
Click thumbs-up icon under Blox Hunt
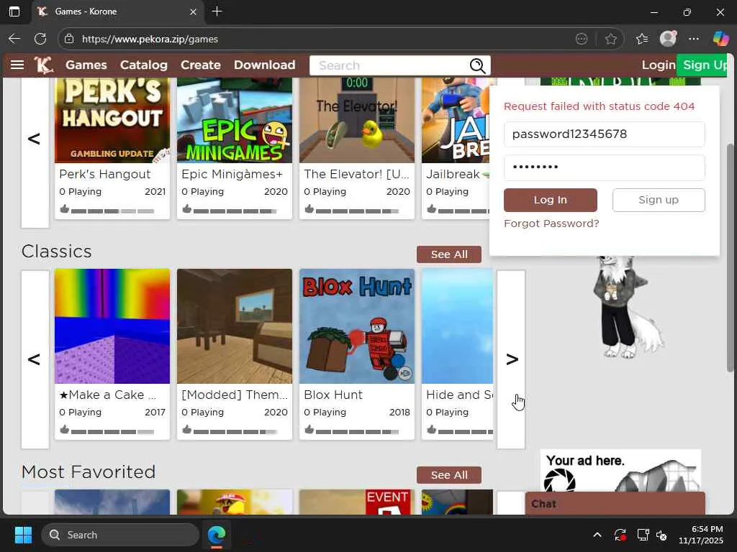[x=309, y=429]
